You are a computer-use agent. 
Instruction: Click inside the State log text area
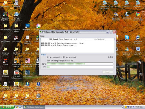(x=77, y=45)
